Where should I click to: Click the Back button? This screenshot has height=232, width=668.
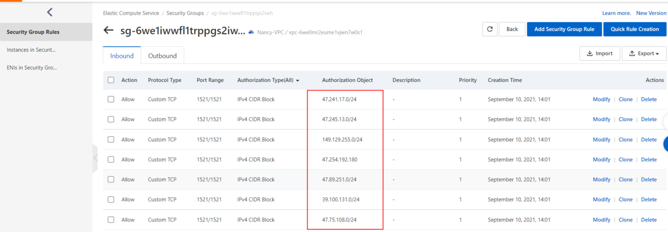[x=512, y=29]
